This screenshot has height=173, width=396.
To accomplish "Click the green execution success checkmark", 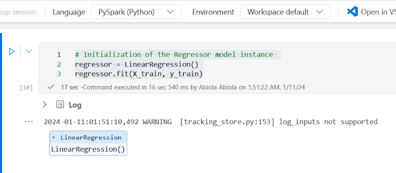I will (x=51, y=87).
